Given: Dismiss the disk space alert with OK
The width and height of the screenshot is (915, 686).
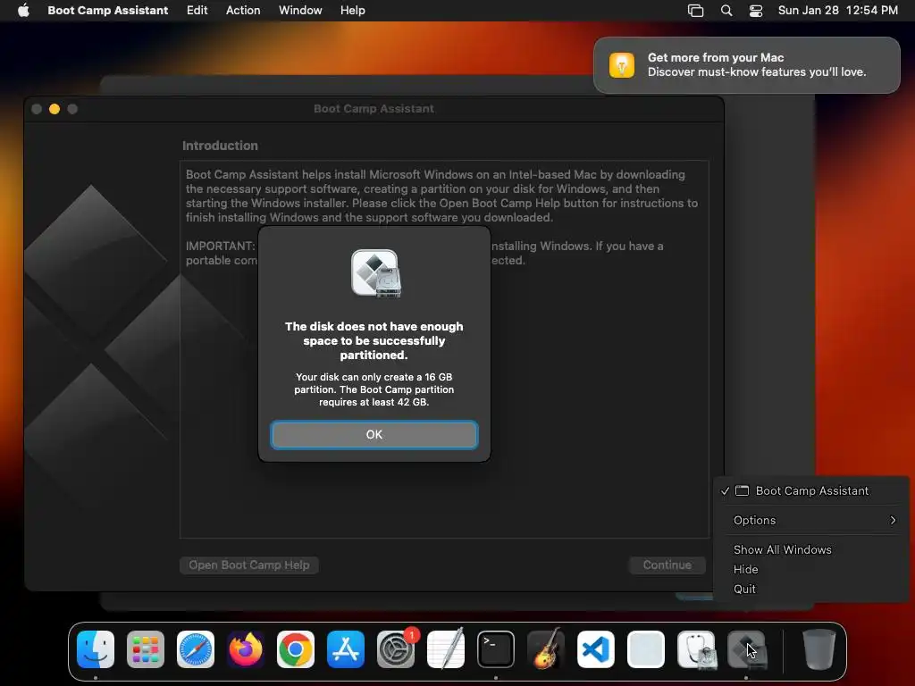Looking at the screenshot, I should point(374,435).
